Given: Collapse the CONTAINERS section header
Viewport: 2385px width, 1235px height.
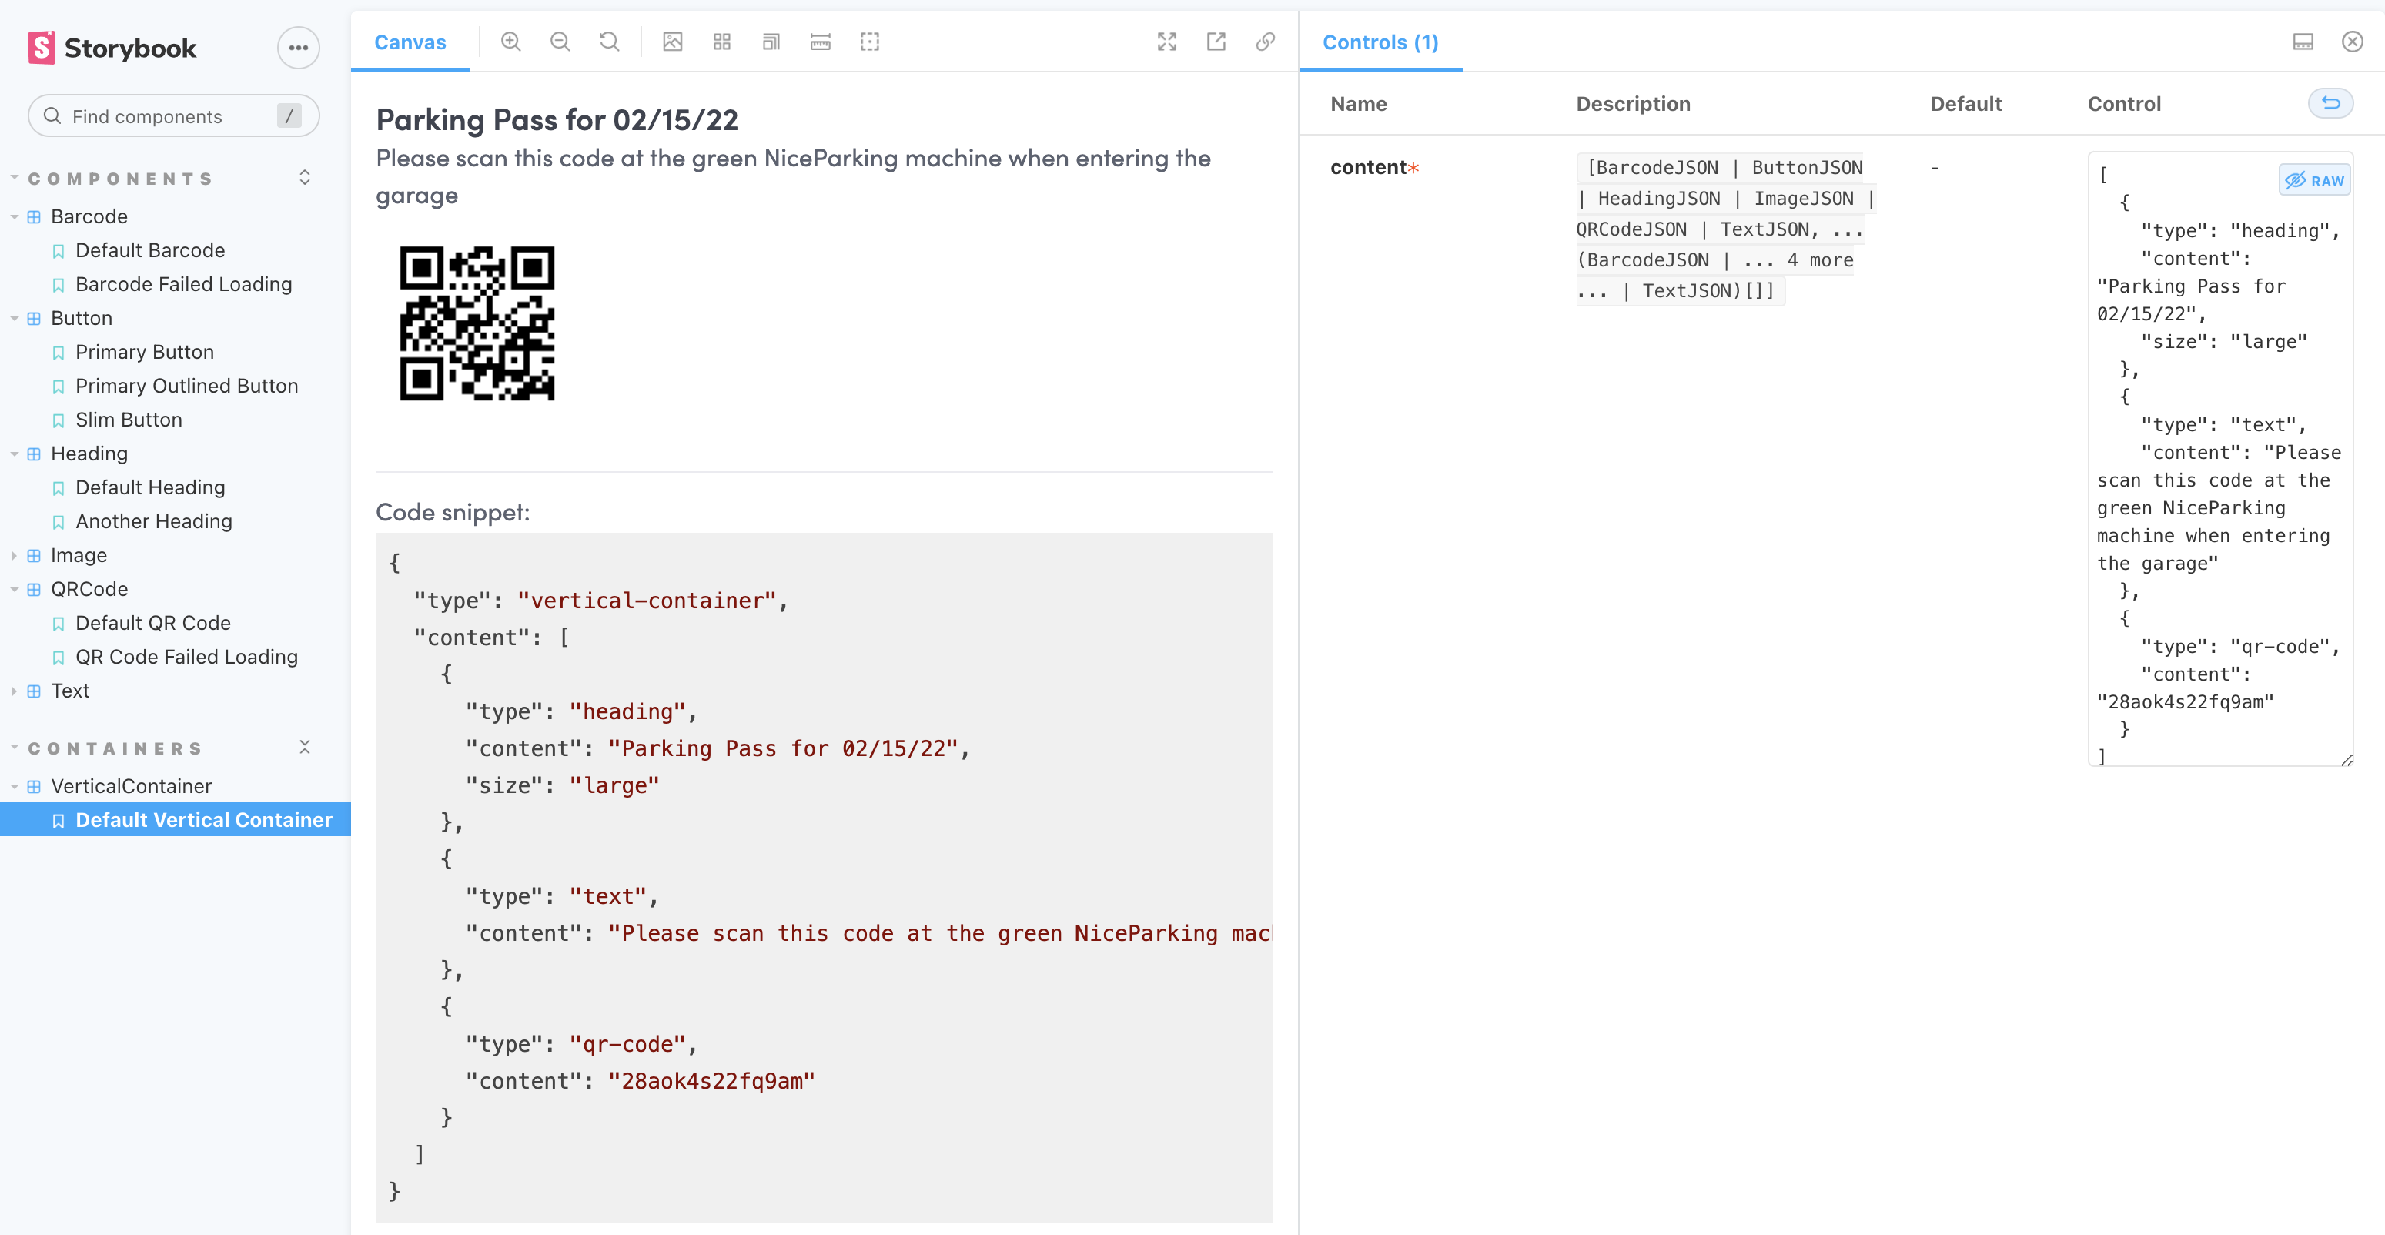Looking at the screenshot, I should 115,748.
